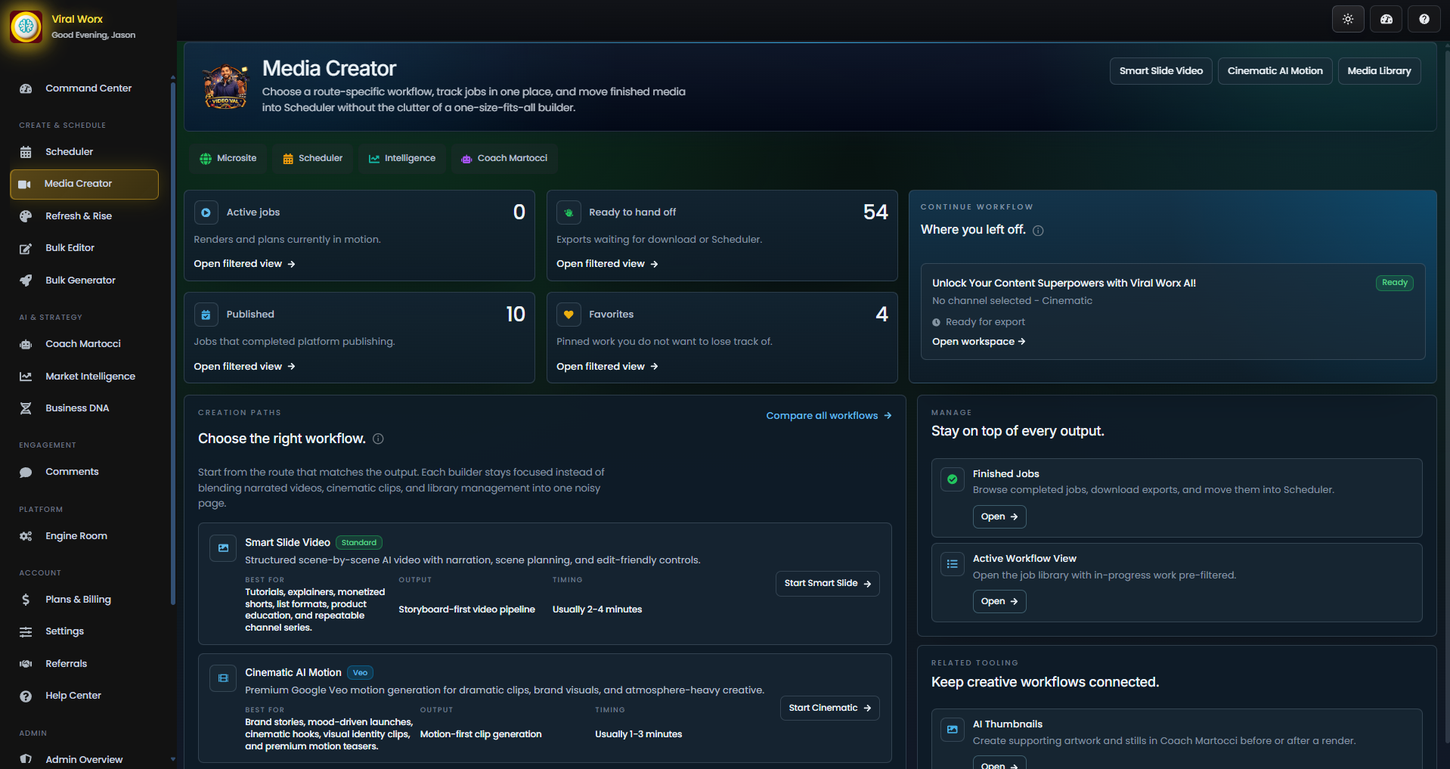Click the help question mark icon in top bar
The image size is (1450, 769).
click(1424, 19)
